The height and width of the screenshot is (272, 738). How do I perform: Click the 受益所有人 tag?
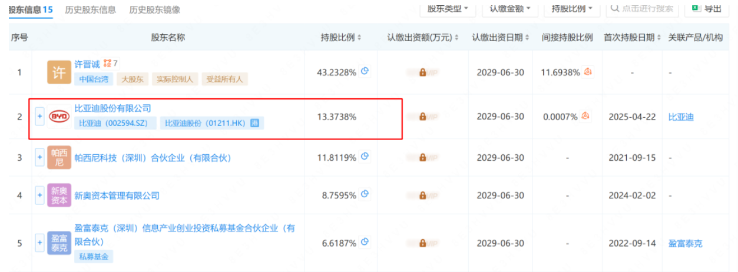pyautogui.click(x=225, y=79)
